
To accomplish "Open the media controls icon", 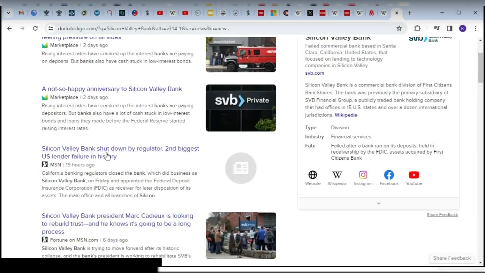I will [x=436, y=28].
